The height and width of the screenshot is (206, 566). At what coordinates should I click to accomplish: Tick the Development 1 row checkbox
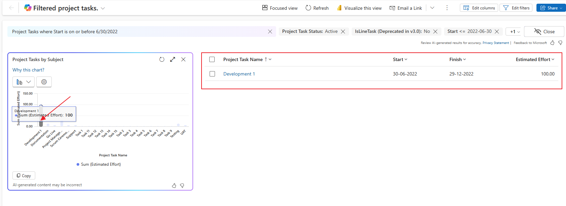tap(212, 74)
